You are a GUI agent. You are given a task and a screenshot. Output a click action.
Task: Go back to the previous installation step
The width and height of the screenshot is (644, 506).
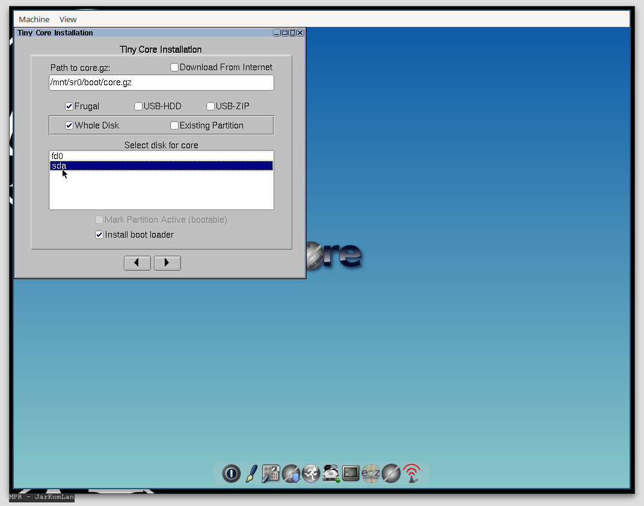point(137,263)
